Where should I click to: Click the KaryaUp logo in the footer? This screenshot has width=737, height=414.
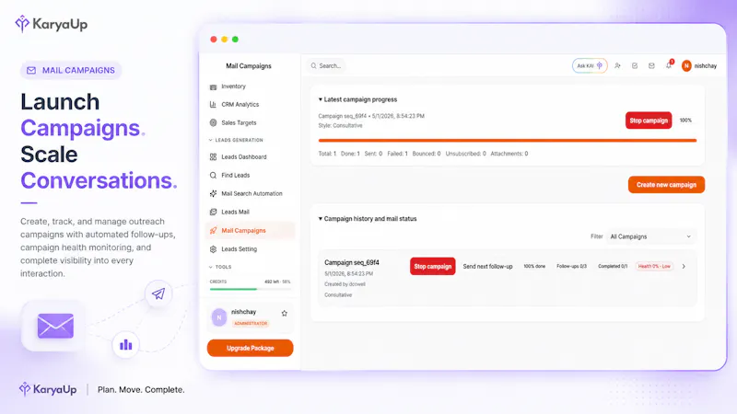pyautogui.click(x=48, y=389)
